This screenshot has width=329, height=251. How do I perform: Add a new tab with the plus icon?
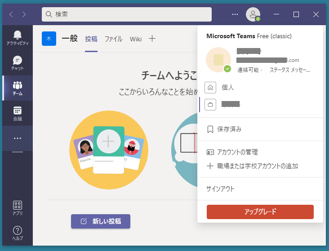tap(152, 39)
